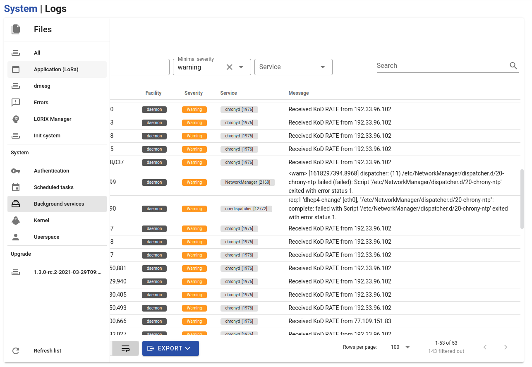Focus the Search input field
The width and height of the screenshot is (532, 367).
point(441,66)
